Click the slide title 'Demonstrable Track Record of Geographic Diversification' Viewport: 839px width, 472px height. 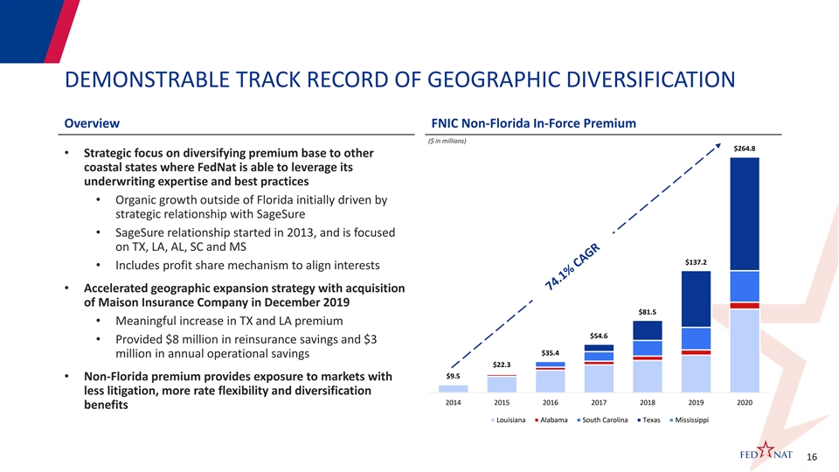(399, 80)
